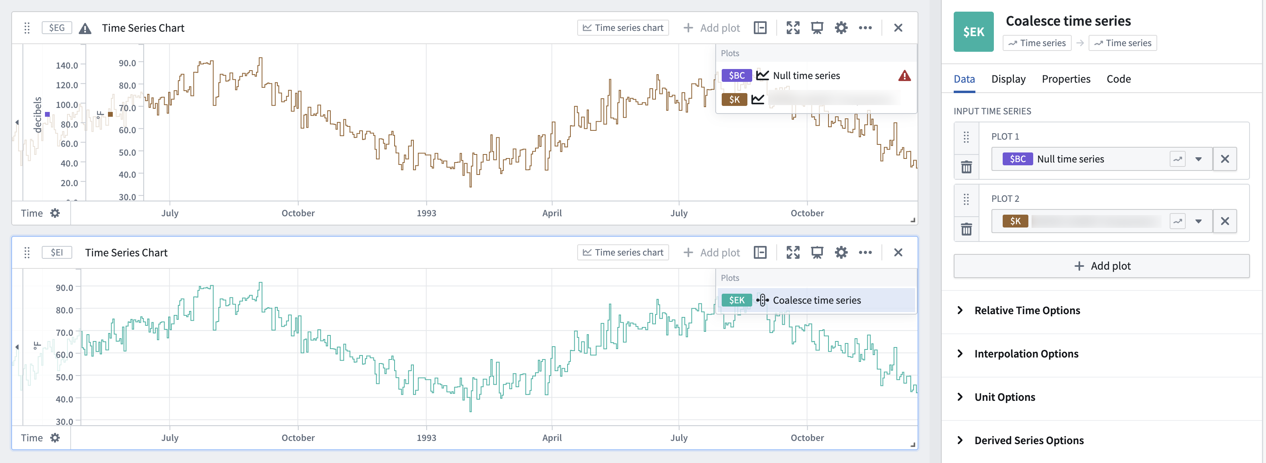This screenshot has width=1266, height=463.
Task: Select the Data tab
Action: (x=964, y=79)
